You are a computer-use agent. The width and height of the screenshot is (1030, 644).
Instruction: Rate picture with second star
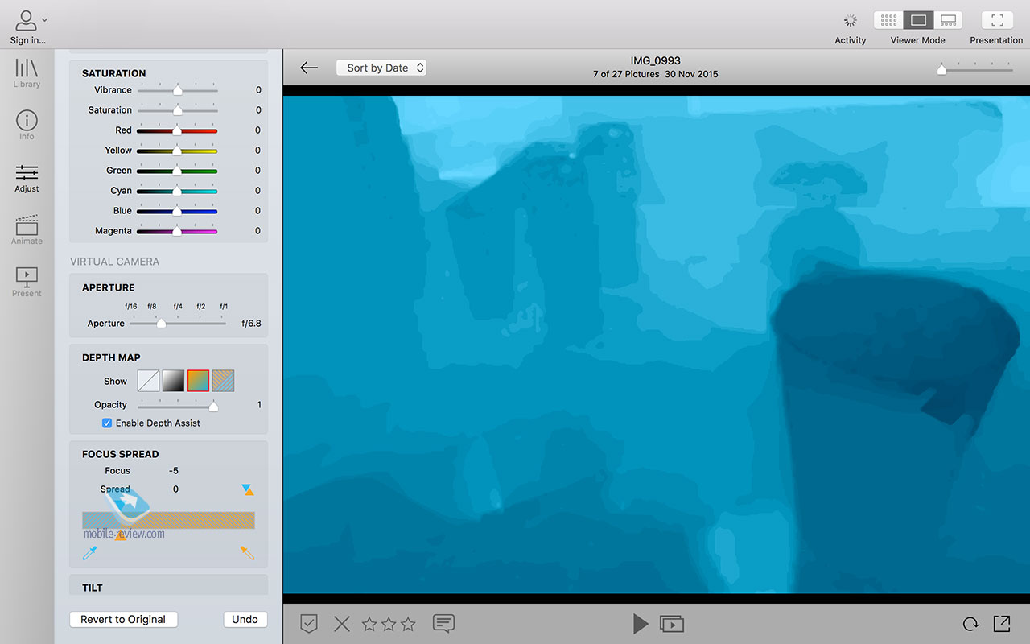(x=389, y=624)
